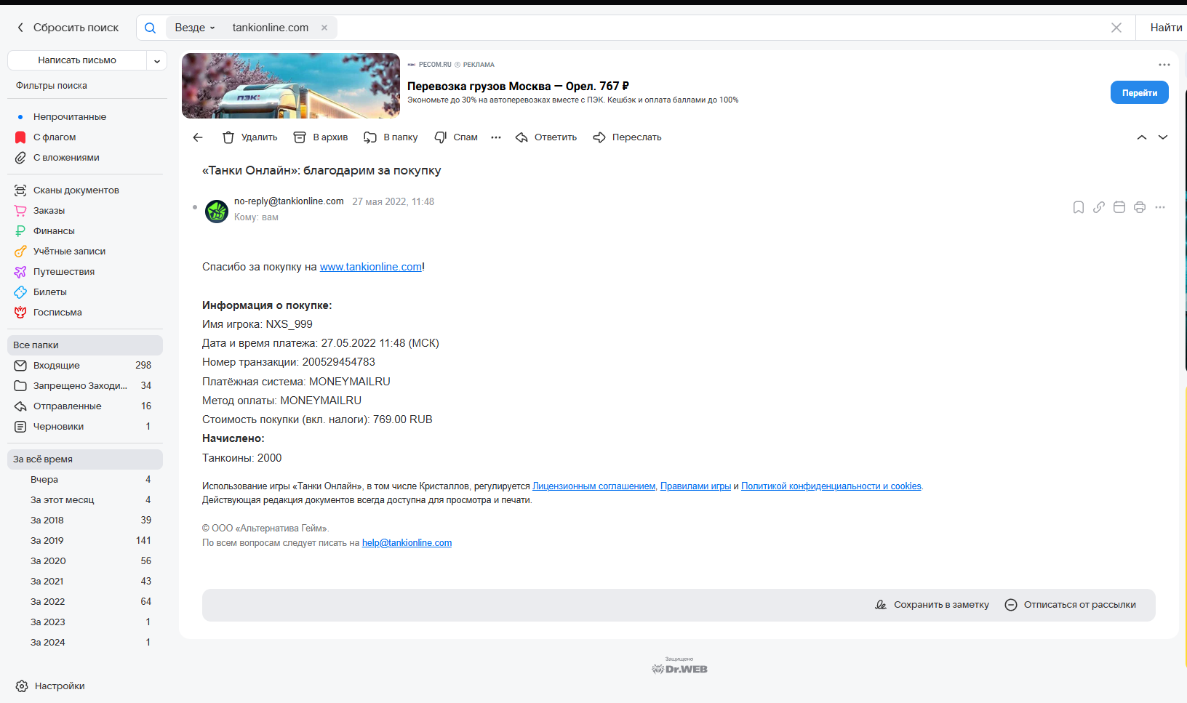Open 'Правилами игры' link

pos(695,486)
